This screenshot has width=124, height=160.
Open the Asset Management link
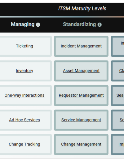[81, 71]
